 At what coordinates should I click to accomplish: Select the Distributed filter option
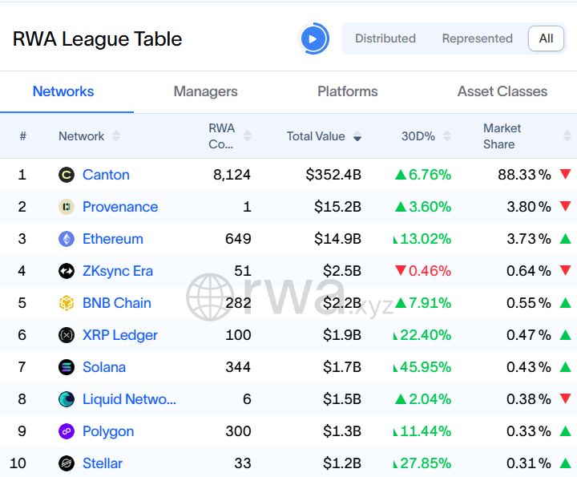(x=385, y=38)
